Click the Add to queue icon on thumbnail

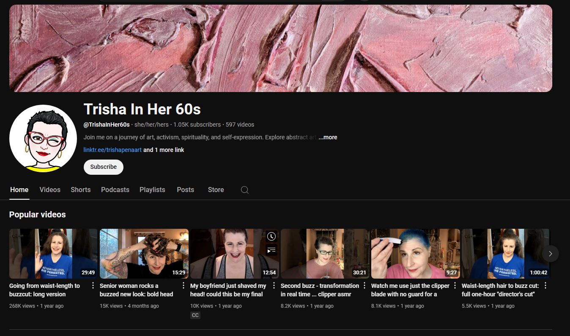tap(271, 250)
